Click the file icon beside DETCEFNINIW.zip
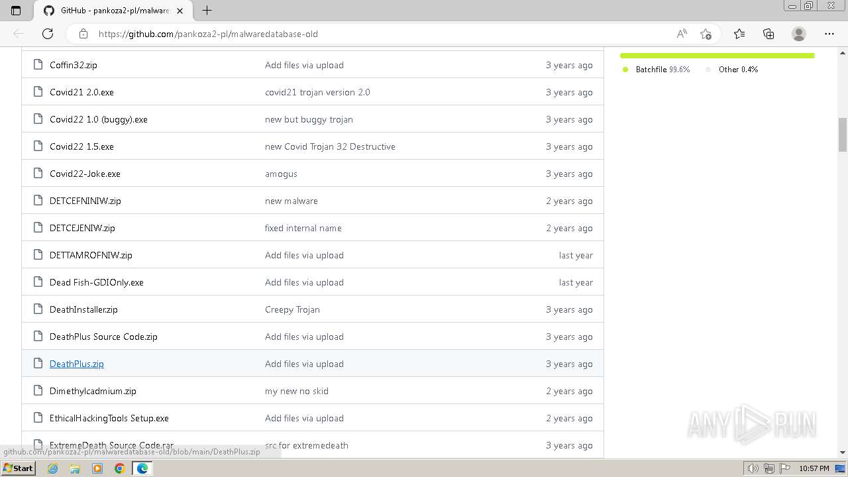This screenshot has height=477, width=848. click(38, 201)
